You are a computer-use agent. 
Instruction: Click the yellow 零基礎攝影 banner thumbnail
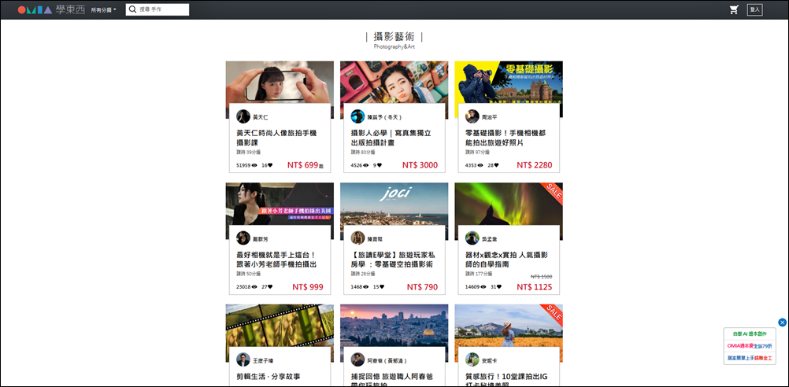[x=509, y=82]
